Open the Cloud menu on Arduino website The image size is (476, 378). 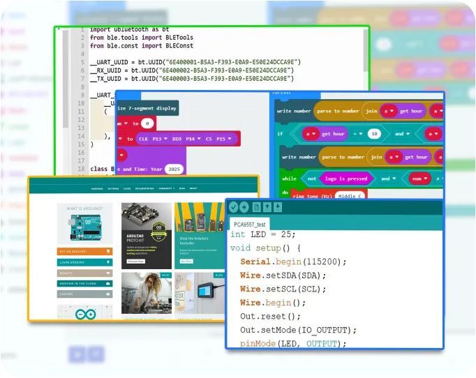pyautogui.click(x=127, y=189)
